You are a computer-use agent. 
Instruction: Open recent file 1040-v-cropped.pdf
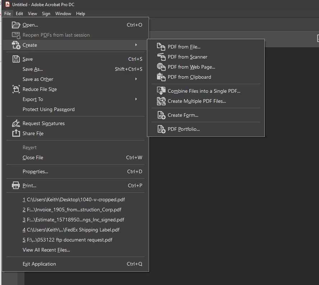tap(75, 199)
